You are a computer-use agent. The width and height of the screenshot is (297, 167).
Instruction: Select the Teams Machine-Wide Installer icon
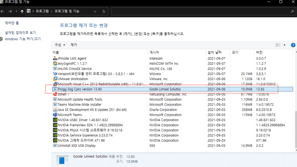[x=55, y=104]
